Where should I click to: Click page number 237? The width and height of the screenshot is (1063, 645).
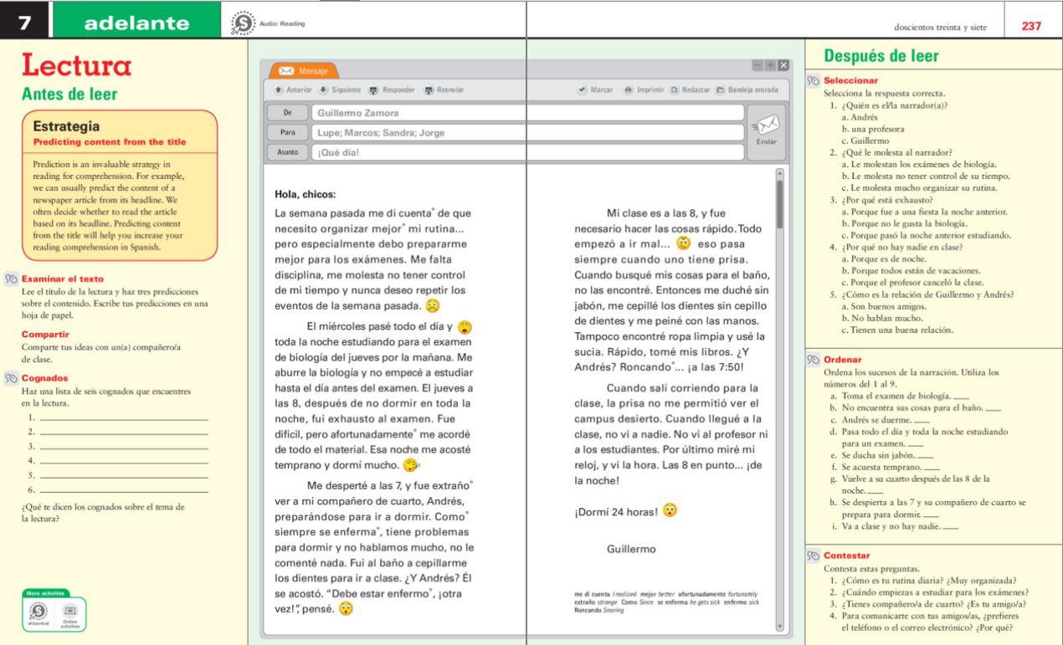1030,26
